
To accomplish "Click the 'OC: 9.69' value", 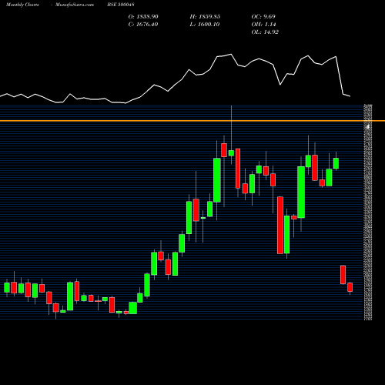I will (x=263, y=17).
